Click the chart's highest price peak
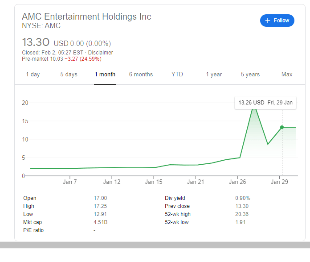Image resolution: width=310 pixels, height=262 pixels. 254,107
